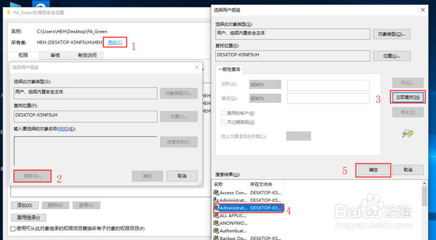Click the greyed 检查名称(C) button

(x=179, y=142)
